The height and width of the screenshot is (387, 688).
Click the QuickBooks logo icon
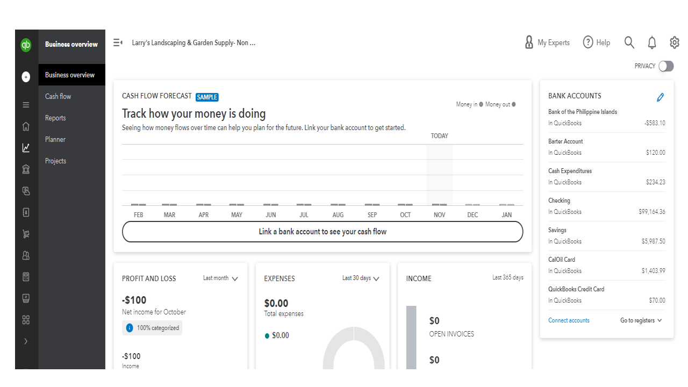click(26, 45)
